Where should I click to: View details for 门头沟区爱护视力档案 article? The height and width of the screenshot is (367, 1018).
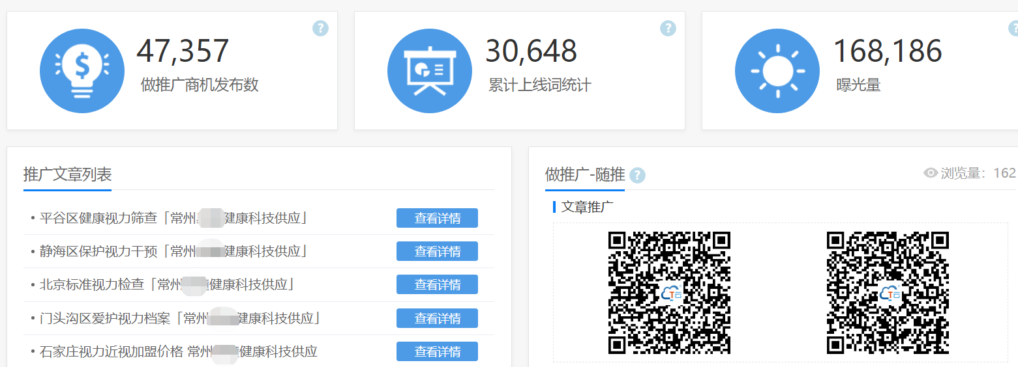437,318
